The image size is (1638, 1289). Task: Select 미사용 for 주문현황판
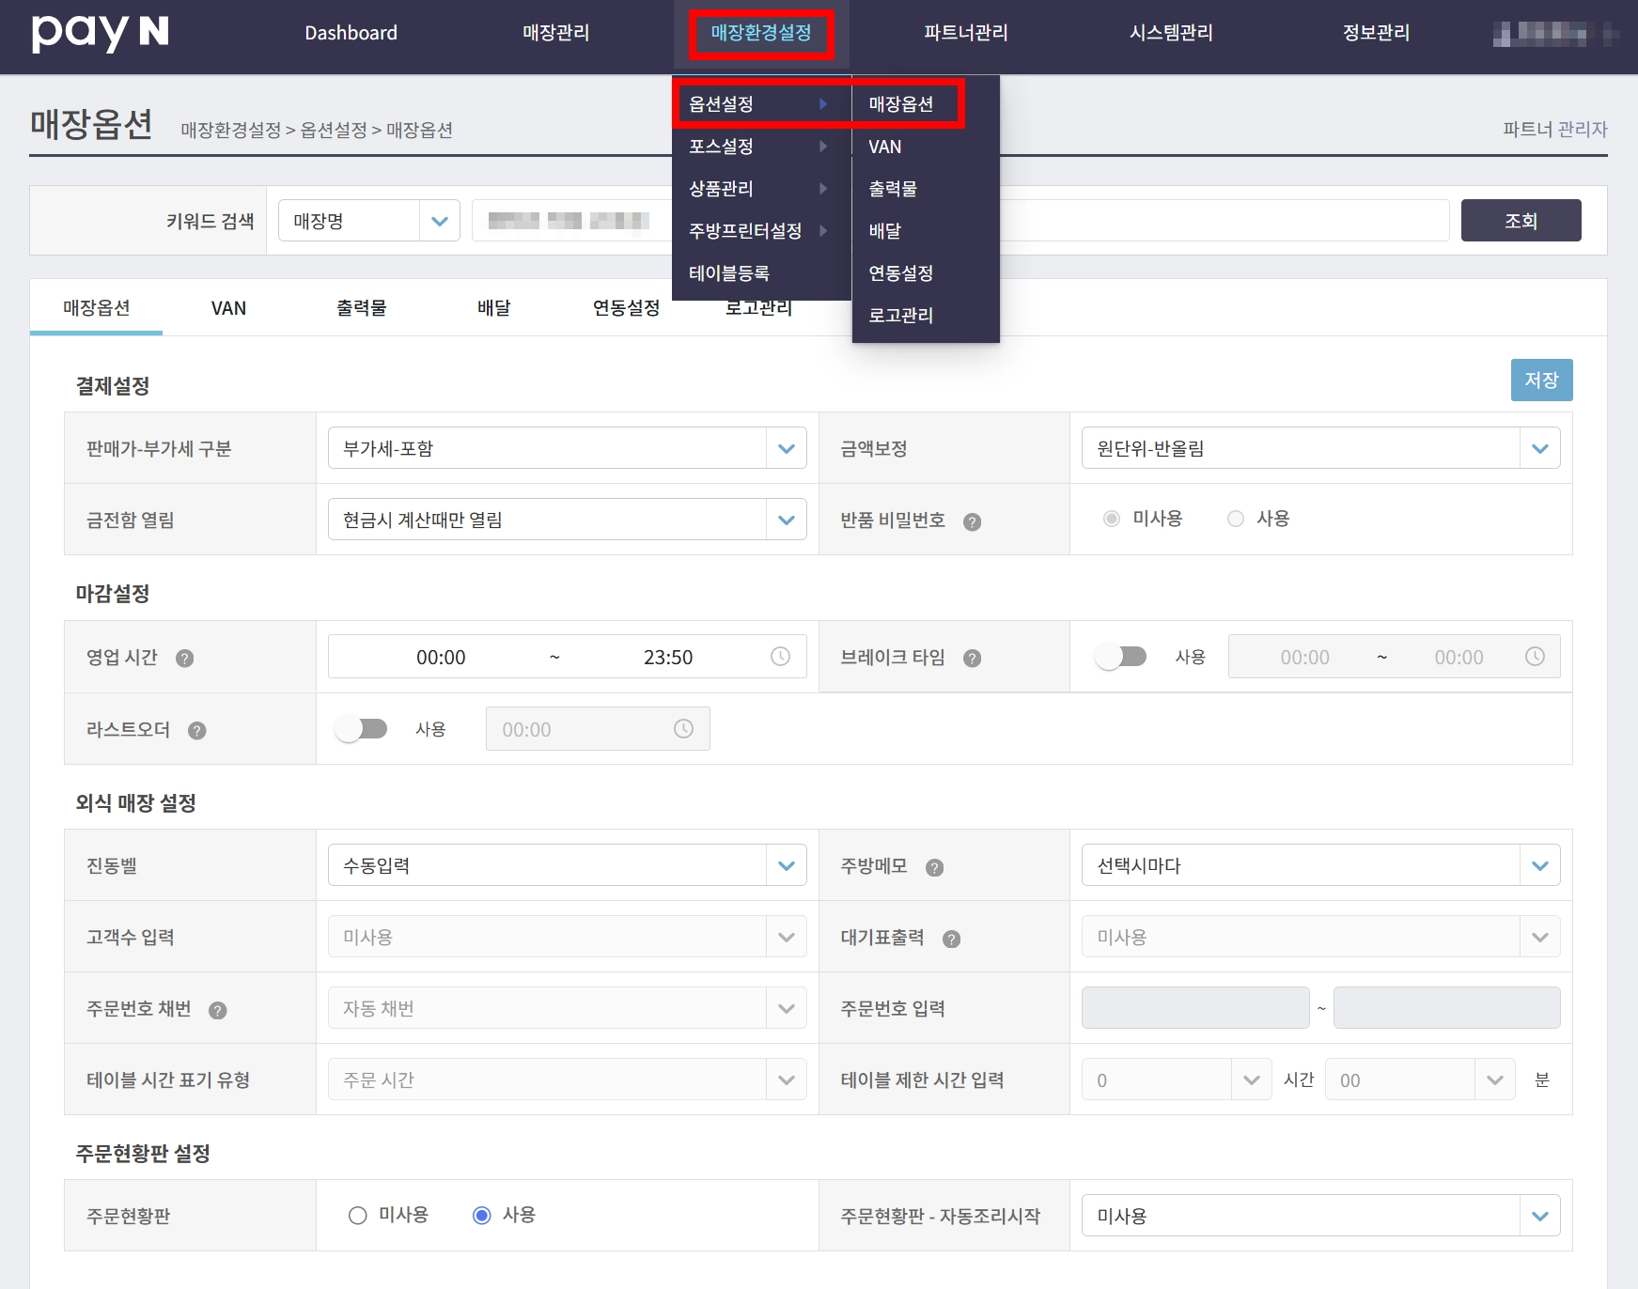pos(357,1216)
